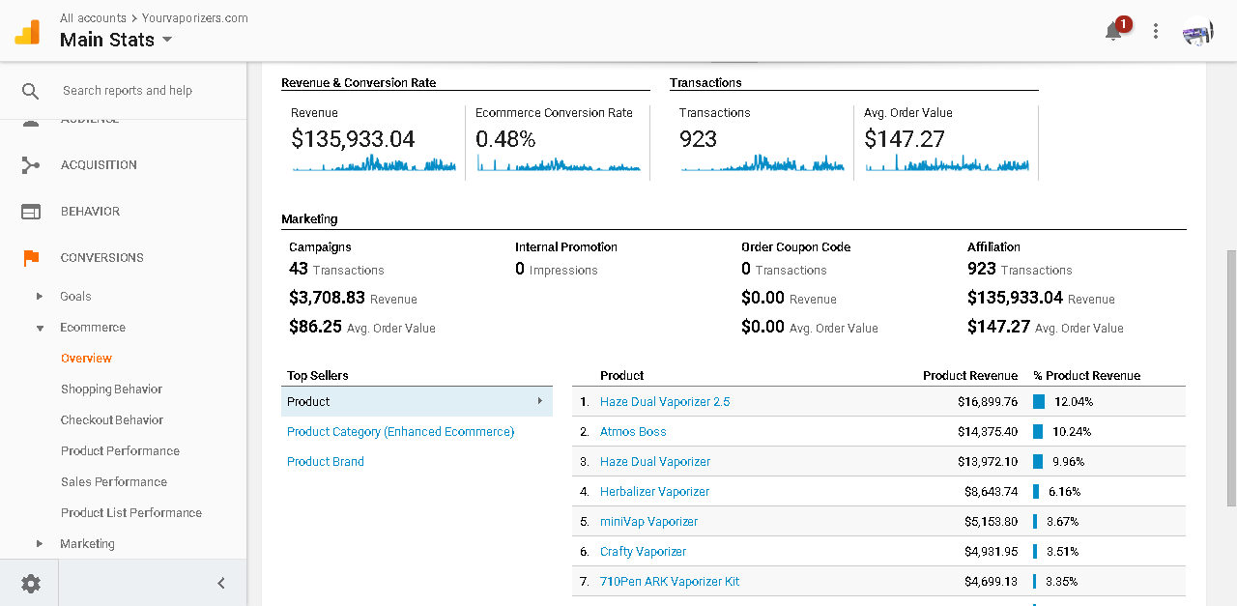Click the $16,899.76 product revenue cell
This screenshot has height=606, width=1237.
988,402
